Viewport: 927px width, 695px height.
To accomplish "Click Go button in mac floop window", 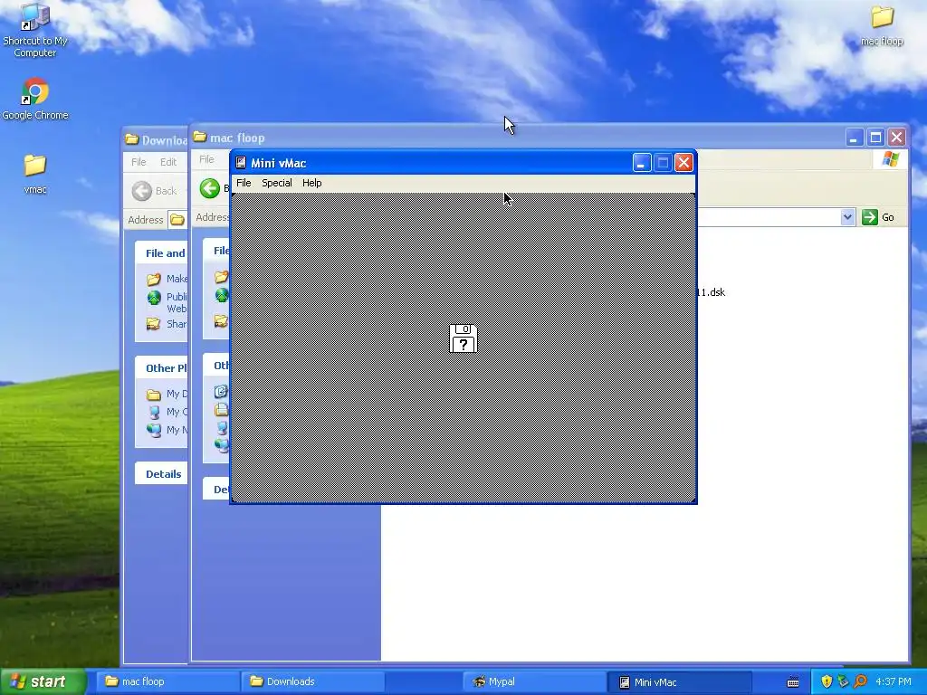I will coord(878,217).
